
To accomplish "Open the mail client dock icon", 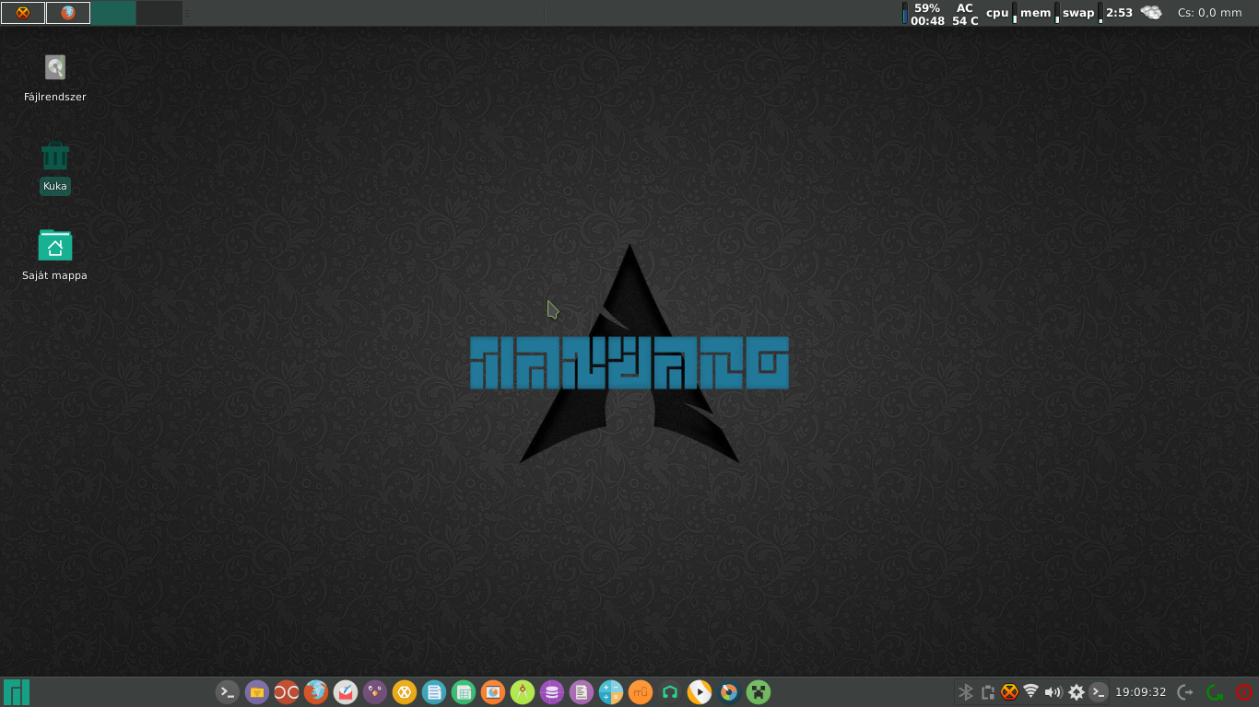I will point(346,692).
